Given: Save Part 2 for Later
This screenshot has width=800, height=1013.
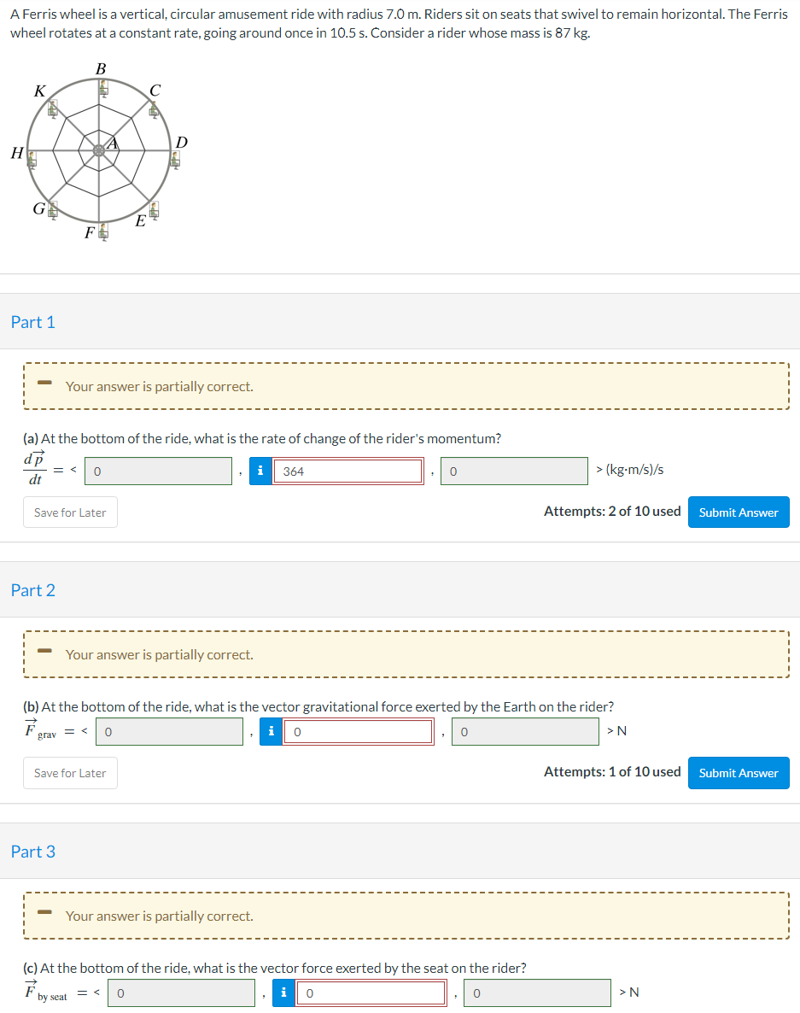Looking at the screenshot, I should (70, 772).
